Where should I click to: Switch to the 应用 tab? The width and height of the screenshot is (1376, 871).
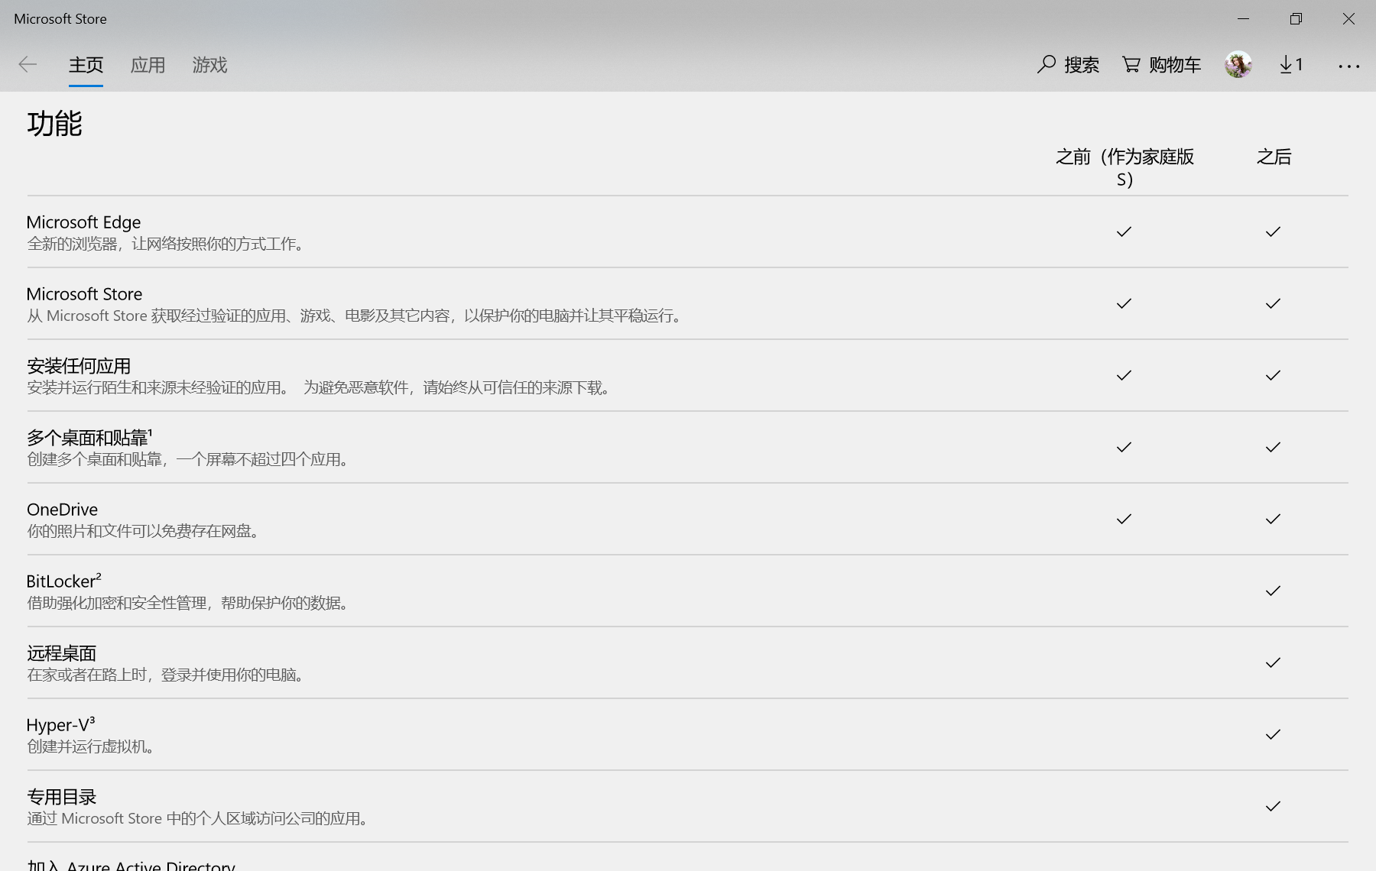pos(148,65)
